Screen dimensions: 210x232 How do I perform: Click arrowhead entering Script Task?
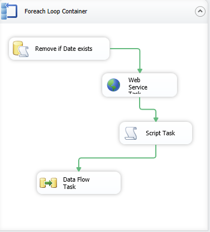[x=156, y=120]
